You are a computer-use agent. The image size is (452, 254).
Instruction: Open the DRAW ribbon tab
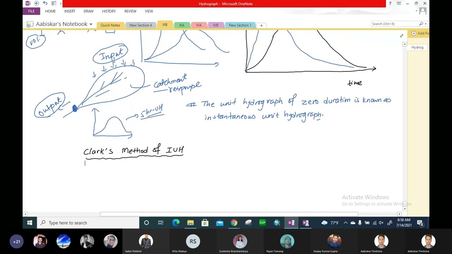point(88,11)
